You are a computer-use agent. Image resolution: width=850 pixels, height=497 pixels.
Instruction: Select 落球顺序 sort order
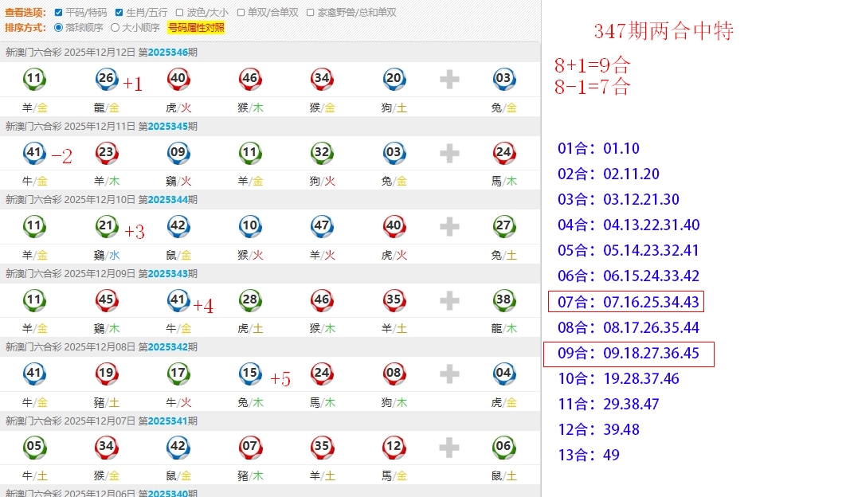click(x=58, y=28)
